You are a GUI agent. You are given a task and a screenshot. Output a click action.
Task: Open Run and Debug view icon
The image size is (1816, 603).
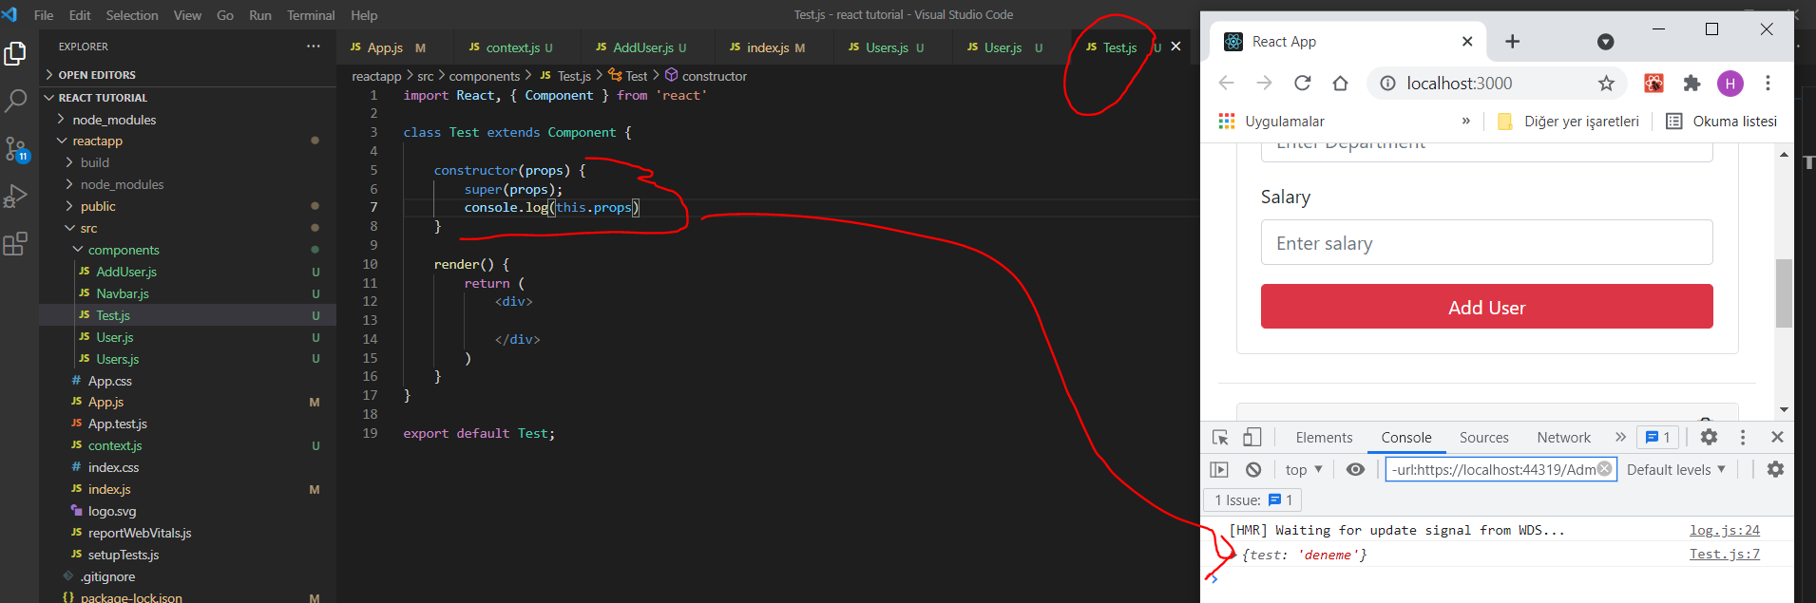point(16,196)
